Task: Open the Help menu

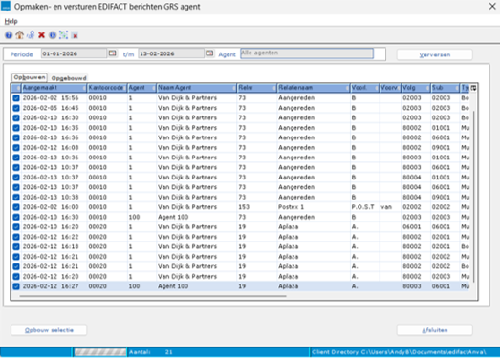Action: click(x=11, y=21)
